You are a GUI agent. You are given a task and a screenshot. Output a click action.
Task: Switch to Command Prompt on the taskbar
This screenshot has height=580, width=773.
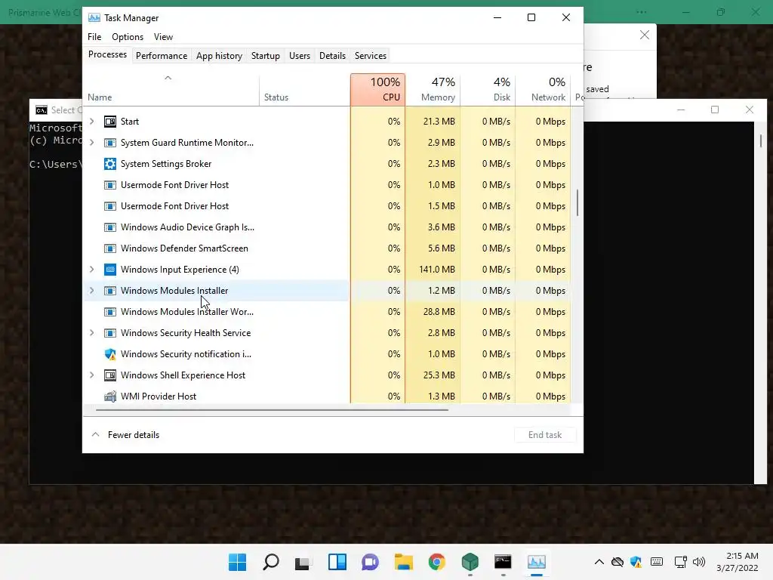[503, 562]
